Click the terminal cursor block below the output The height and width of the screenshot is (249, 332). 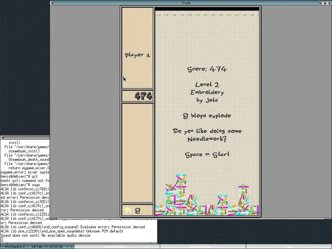2,240
